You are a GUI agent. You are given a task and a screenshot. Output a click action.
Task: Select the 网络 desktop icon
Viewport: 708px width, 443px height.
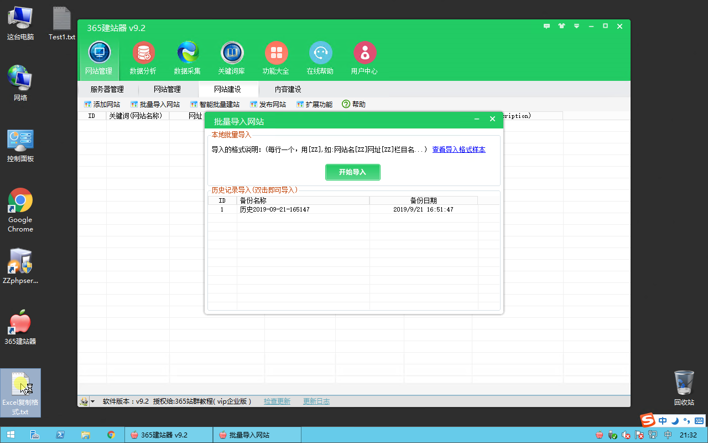(x=20, y=83)
